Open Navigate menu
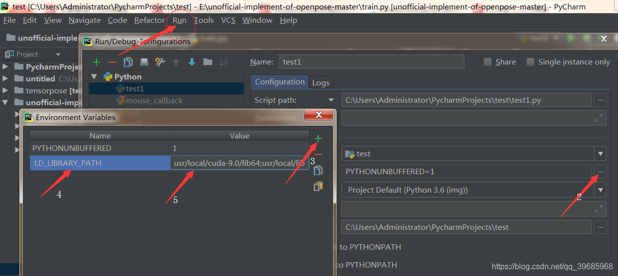 (85, 20)
